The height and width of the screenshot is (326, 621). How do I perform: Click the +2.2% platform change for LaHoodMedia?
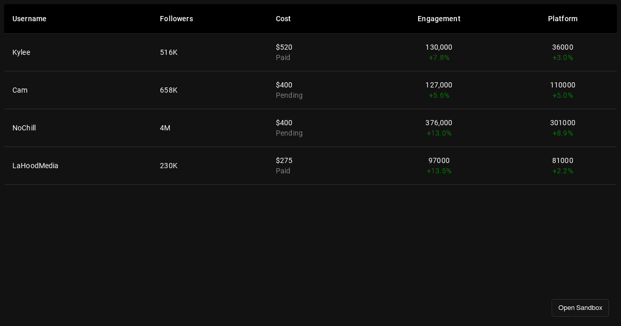[563, 171]
